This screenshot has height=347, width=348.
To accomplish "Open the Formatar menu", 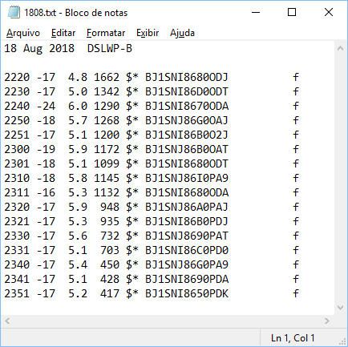I will (x=106, y=33).
